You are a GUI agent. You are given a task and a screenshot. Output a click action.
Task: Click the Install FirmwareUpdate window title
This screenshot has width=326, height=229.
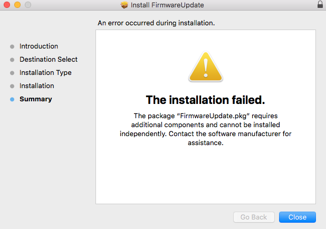pyautogui.click(x=167, y=5)
